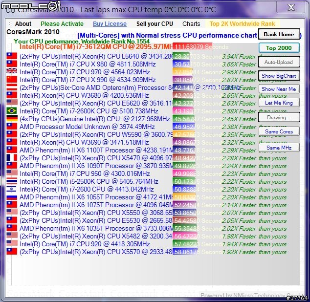Click the US flag beside Xeon E5620
The image size is (310, 302).
click(x=12, y=103)
